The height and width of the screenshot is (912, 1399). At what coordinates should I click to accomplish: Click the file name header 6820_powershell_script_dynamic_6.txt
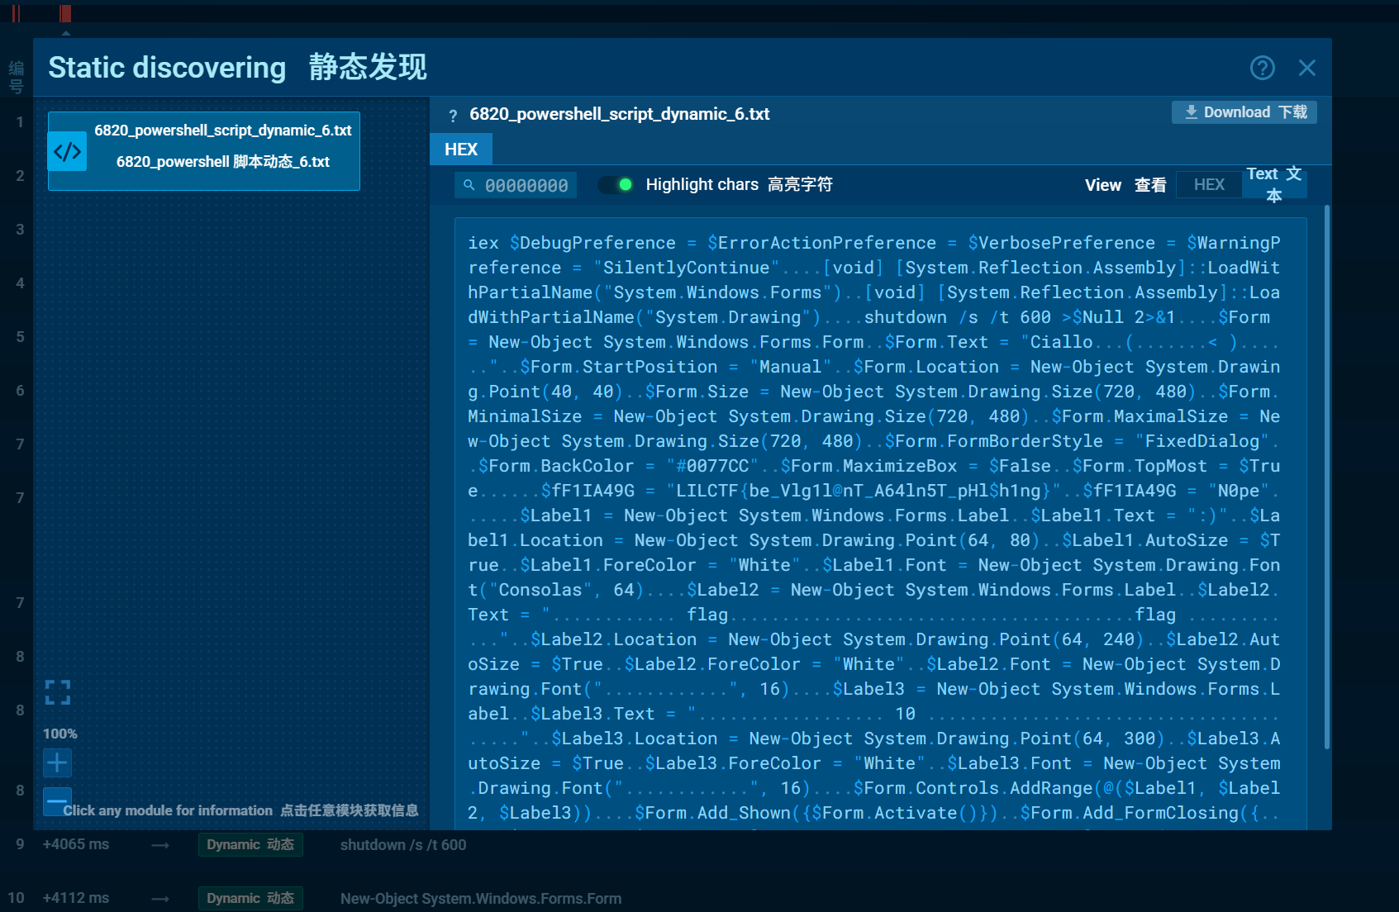coord(619,114)
